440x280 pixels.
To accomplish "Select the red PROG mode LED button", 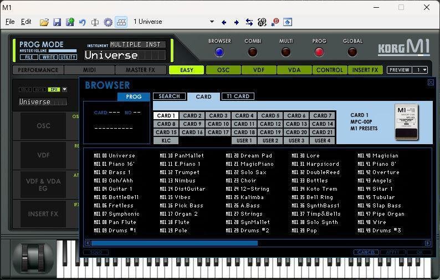I will [319, 52].
